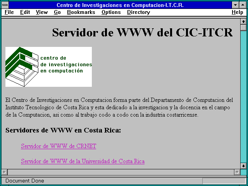Viewport: 248px width, 186px height.
Task: Open the Go menu
Action: pyautogui.click(x=57, y=12)
